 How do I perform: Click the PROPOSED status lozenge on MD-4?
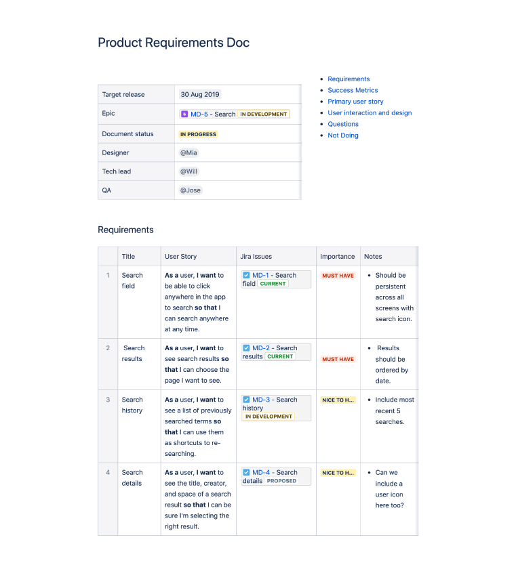pyautogui.click(x=283, y=480)
